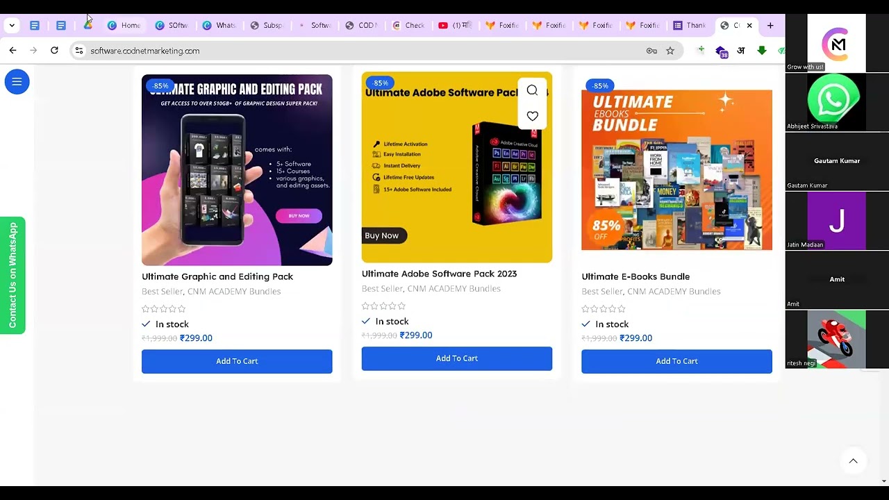This screenshot has width=889, height=500.
Task: Click the green download arrow extension
Action: (x=762, y=51)
